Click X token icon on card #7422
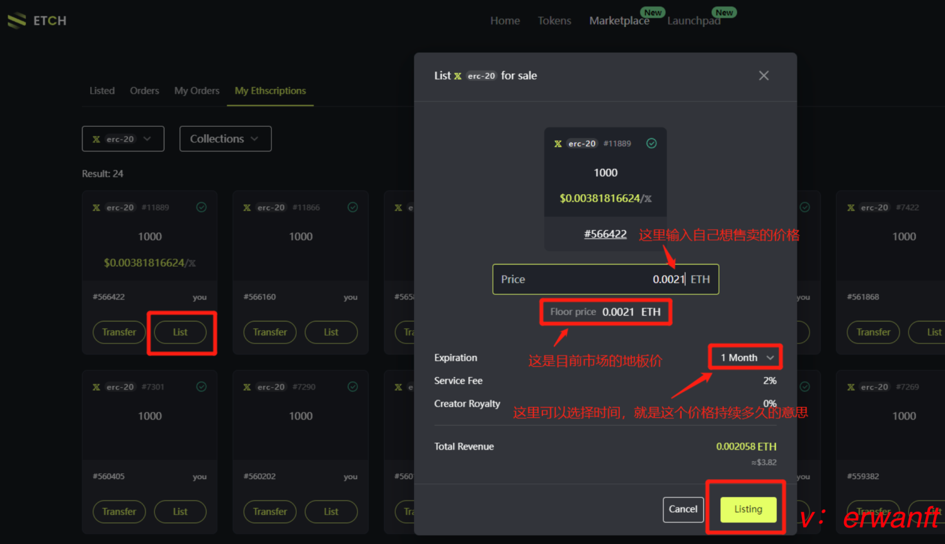 (851, 207)
